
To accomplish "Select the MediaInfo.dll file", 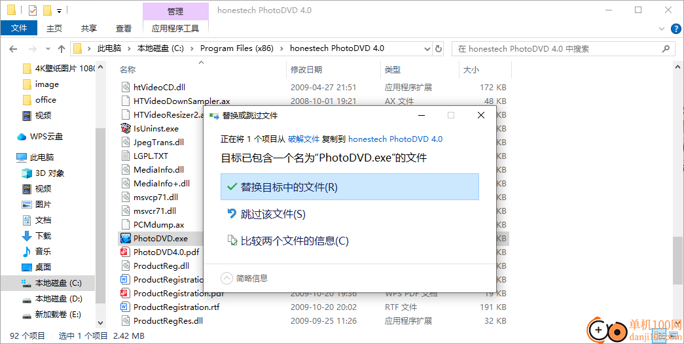I will (159, 169).
